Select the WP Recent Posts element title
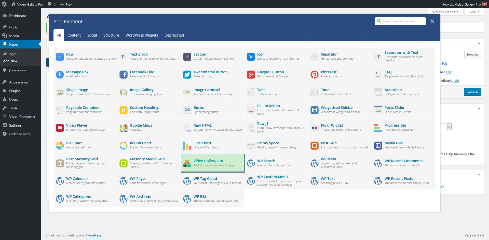Viewport: 489px width, 240px height. [399, 179]
